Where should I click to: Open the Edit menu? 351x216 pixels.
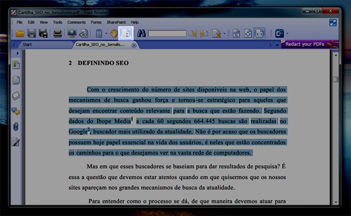31,22
